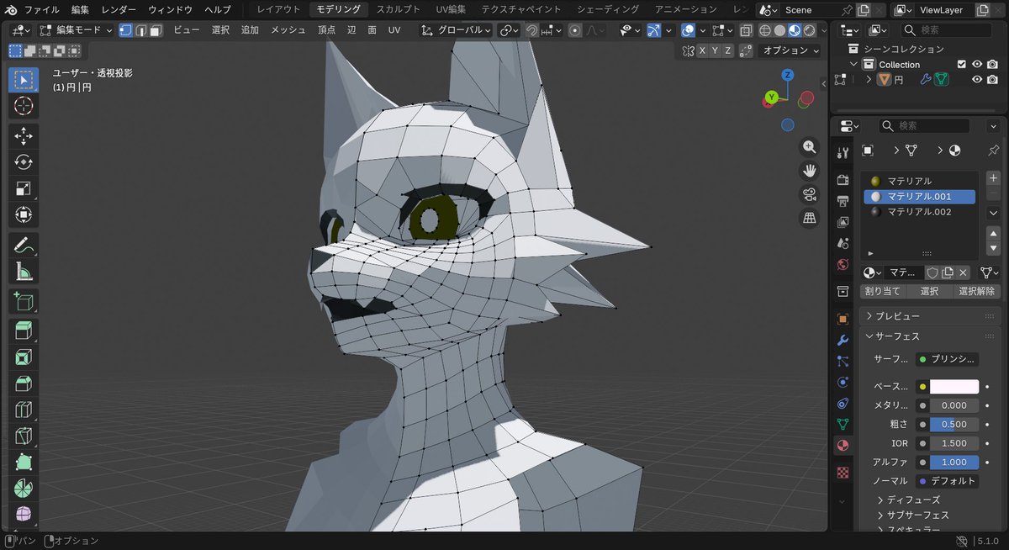
Task: Enable face select mode
Action: coord(156,29)
